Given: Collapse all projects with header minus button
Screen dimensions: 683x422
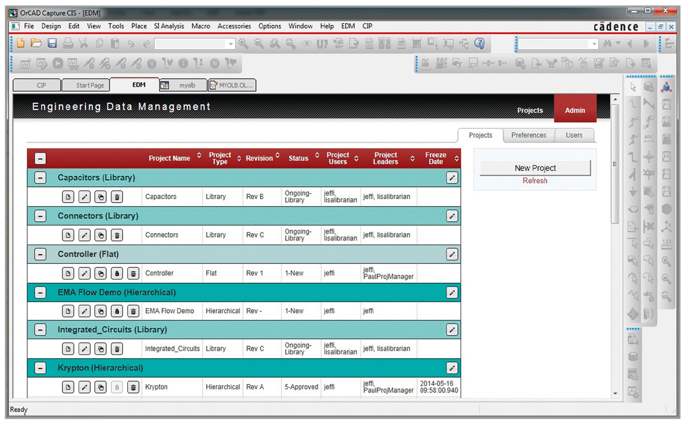Looking at the screenshot, I should [x=40, y=158].
